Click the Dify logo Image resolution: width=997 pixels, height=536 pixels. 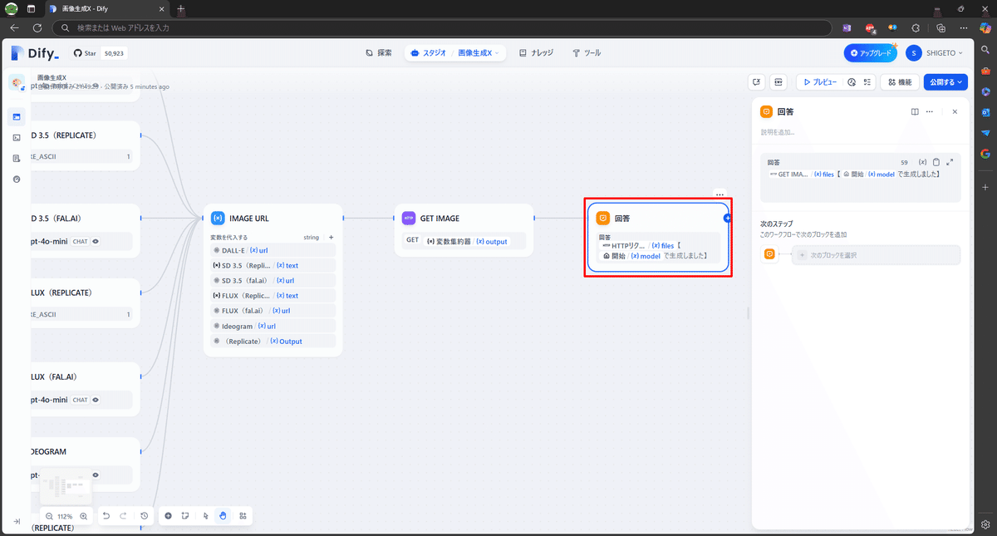point(35,53)
